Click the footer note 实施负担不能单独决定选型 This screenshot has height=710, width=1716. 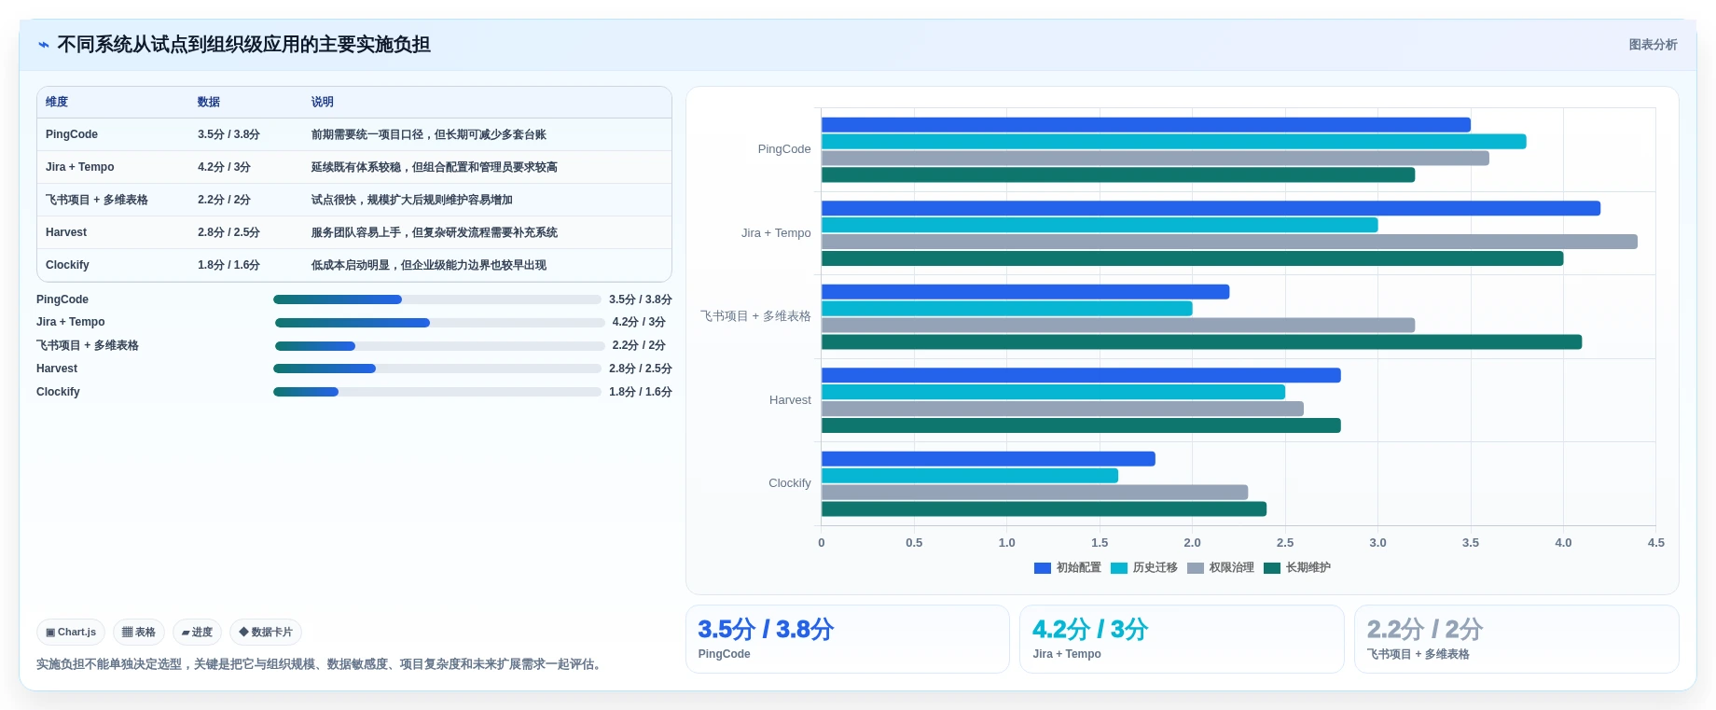pos(321,664)
